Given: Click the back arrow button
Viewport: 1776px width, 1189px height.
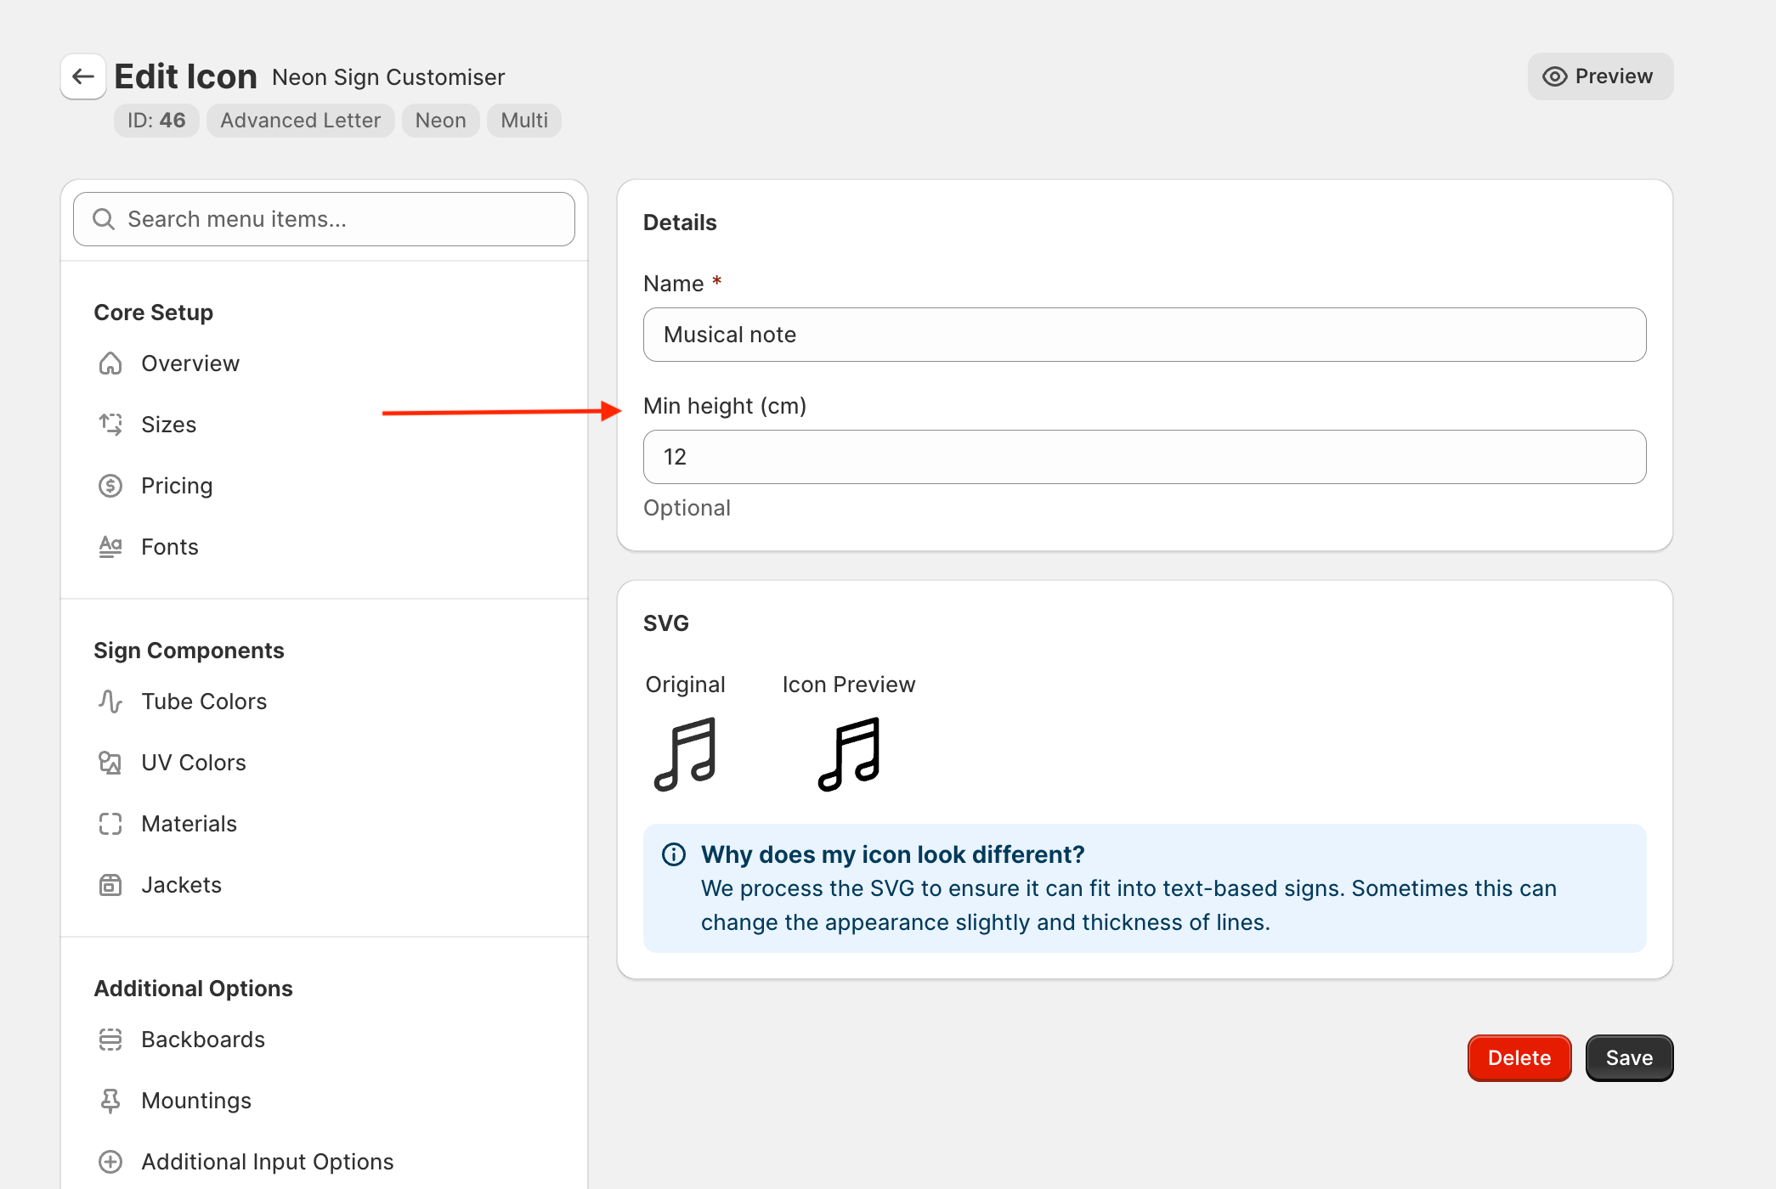Looking at the screenshot, I should [x=83, y=76].
